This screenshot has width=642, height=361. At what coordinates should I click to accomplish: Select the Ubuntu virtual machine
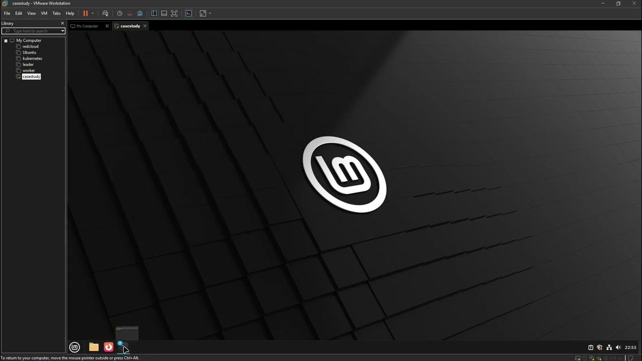coord(29,53)
